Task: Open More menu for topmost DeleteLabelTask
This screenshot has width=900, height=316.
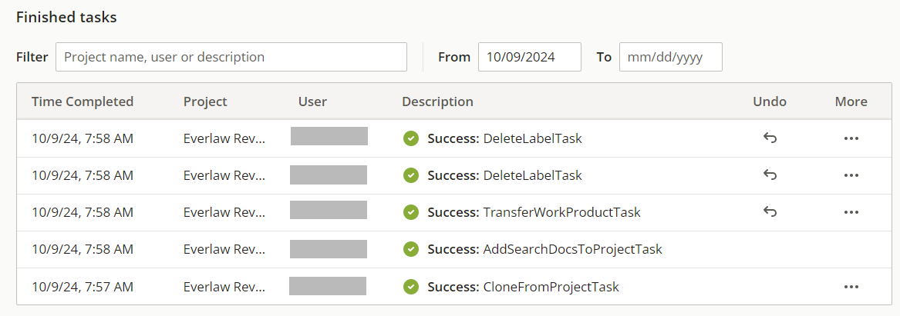Action: coord(851,138)
